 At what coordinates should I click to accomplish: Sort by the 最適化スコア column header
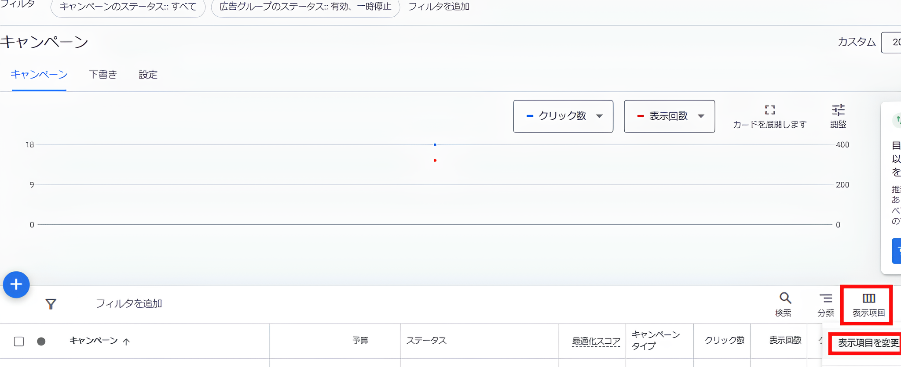[x=596, y=341]
